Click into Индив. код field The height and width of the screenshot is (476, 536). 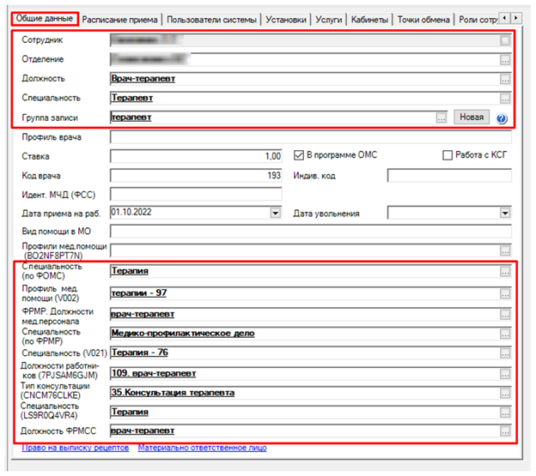click(449, 175)
